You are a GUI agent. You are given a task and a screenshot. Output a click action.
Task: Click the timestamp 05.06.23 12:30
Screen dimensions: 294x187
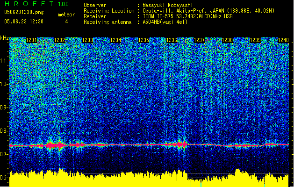click(24, 22)
